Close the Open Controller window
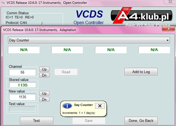This screenshot has height=126, width=176. (170, 1)
